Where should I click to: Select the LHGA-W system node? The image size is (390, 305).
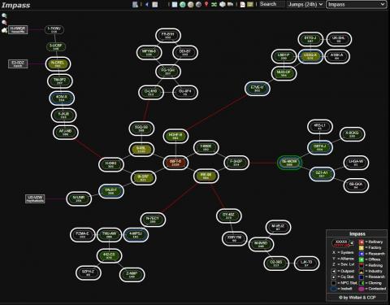coord(356,163)
